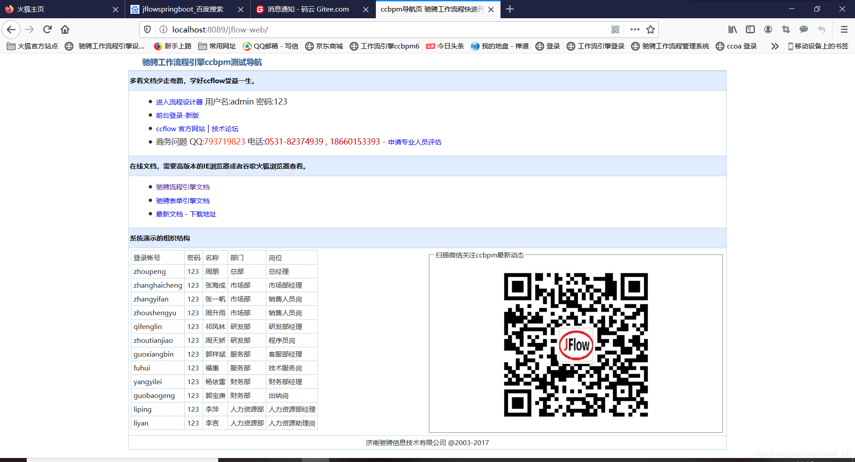Open 登录 bookmark
The height and width of the screenshot is (462, 855).
click(548, 46)
